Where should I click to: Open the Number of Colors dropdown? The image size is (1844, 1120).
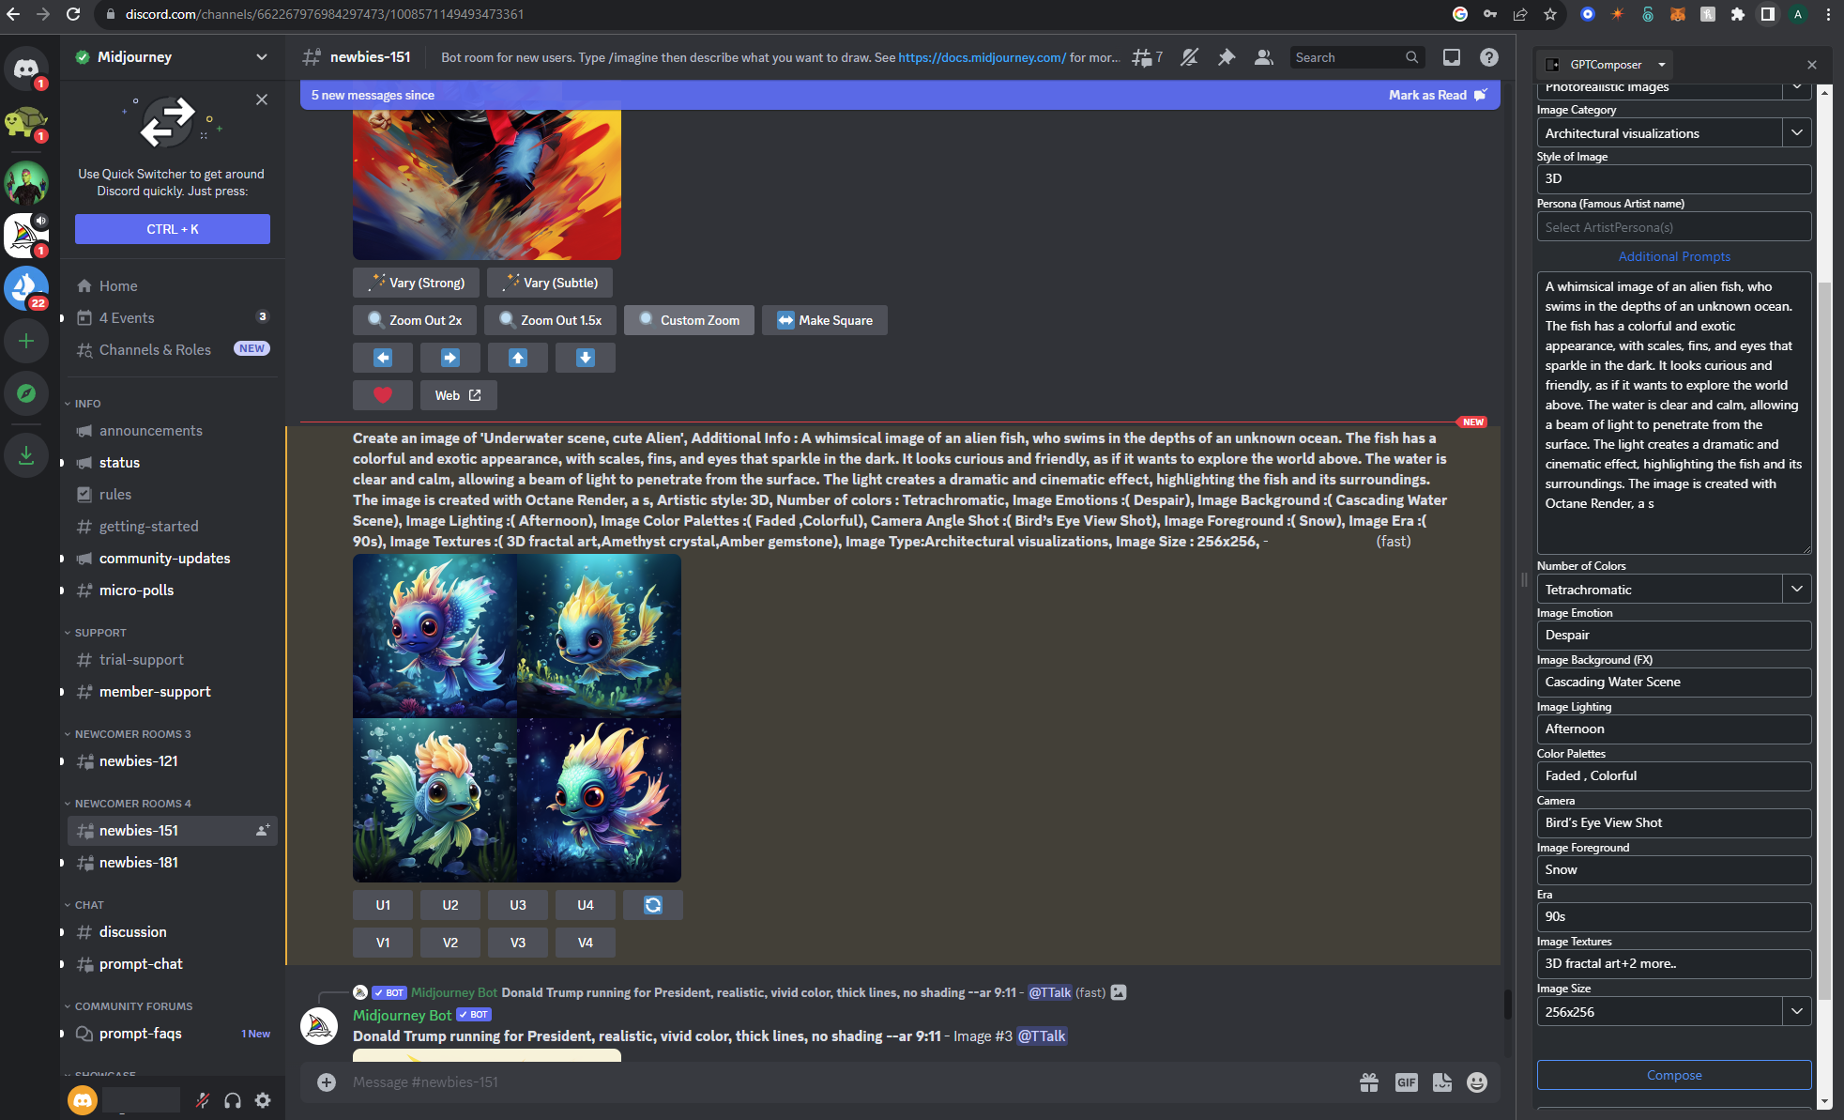(1795, 590)
